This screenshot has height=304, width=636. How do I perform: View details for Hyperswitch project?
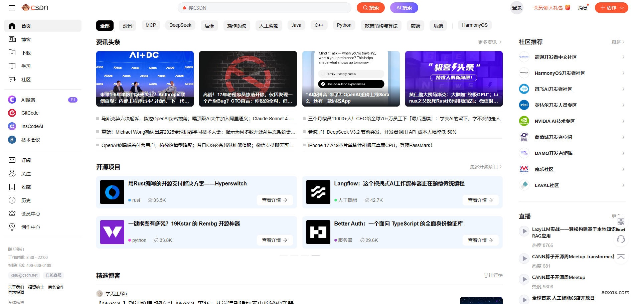(x=274, y=200)
